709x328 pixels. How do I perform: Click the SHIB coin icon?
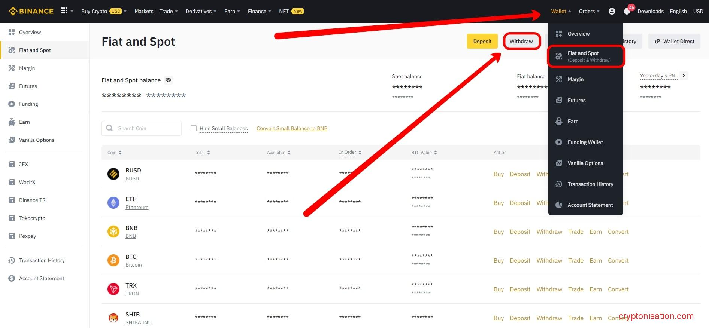[x=113, y=318]
